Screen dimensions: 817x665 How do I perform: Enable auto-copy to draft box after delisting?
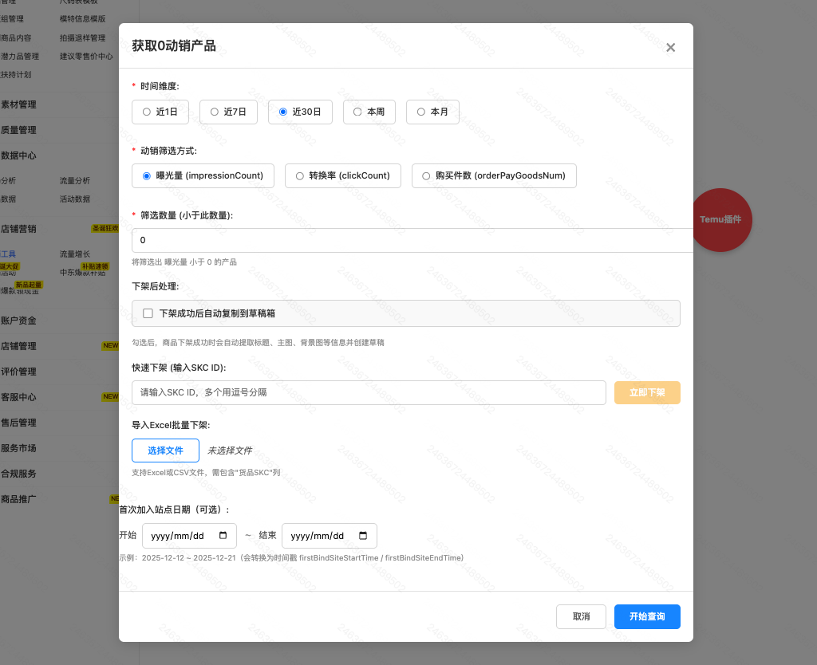148,313
